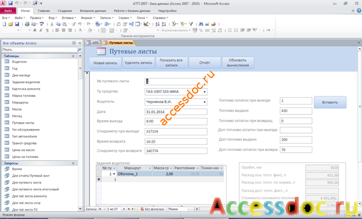Open the Вставка menu dropdown
Image resolution: width=362 pixels, height=219 pixels.
pyautogui.click(x=69, y=18)
